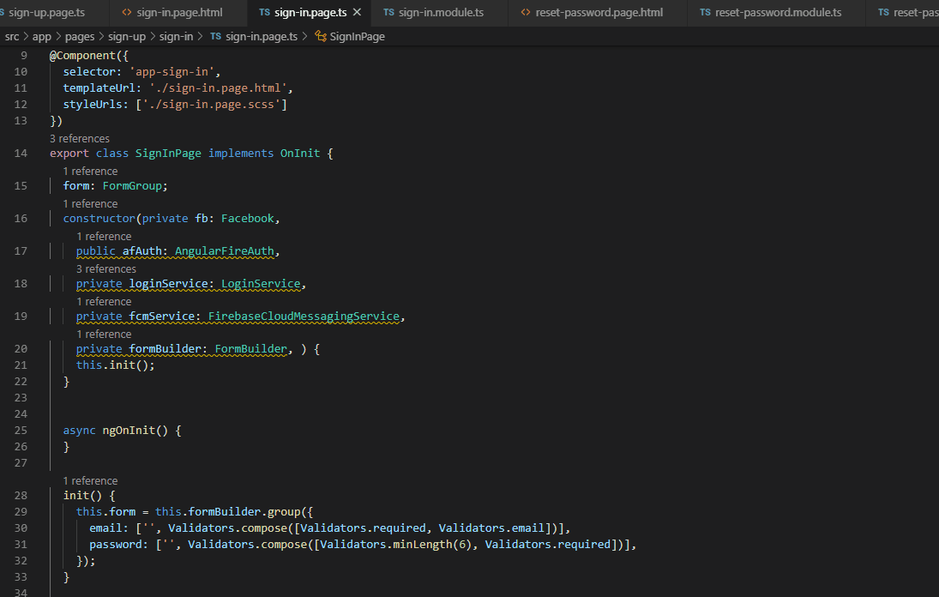Close the sign-in.page.ts tab with its X

click(356, 12)
